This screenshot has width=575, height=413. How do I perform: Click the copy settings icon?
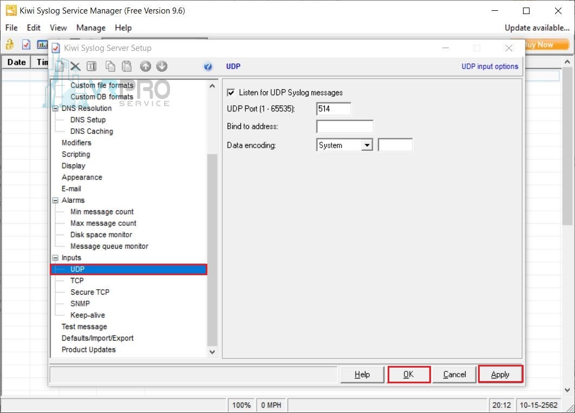(x=110, y=66)
